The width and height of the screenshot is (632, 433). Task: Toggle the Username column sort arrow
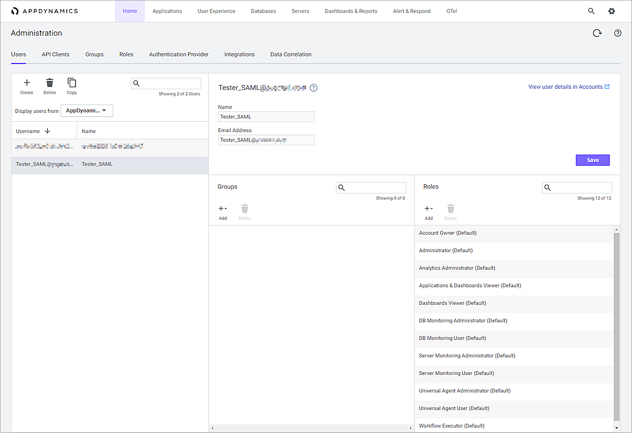click(48, 130)
